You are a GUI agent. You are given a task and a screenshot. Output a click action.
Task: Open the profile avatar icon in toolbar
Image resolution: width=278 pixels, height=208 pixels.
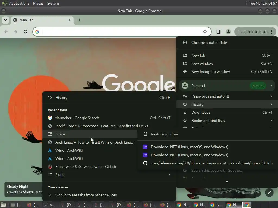point(228,32)
